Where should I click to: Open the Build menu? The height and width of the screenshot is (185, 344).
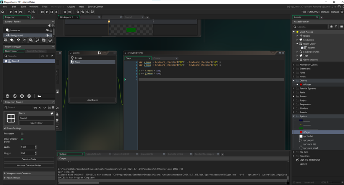pos(23,6)
